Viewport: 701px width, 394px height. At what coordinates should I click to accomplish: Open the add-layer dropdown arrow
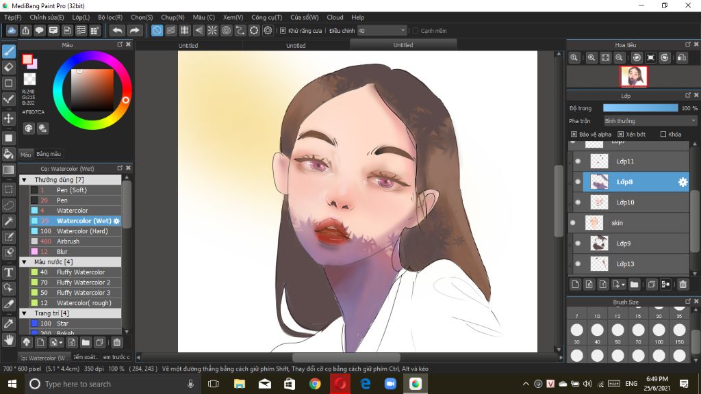click(623, 285)
